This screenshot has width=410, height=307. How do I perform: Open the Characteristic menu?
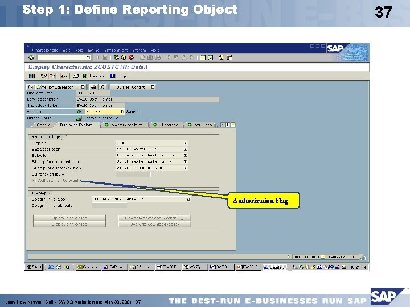pos(45,51)
